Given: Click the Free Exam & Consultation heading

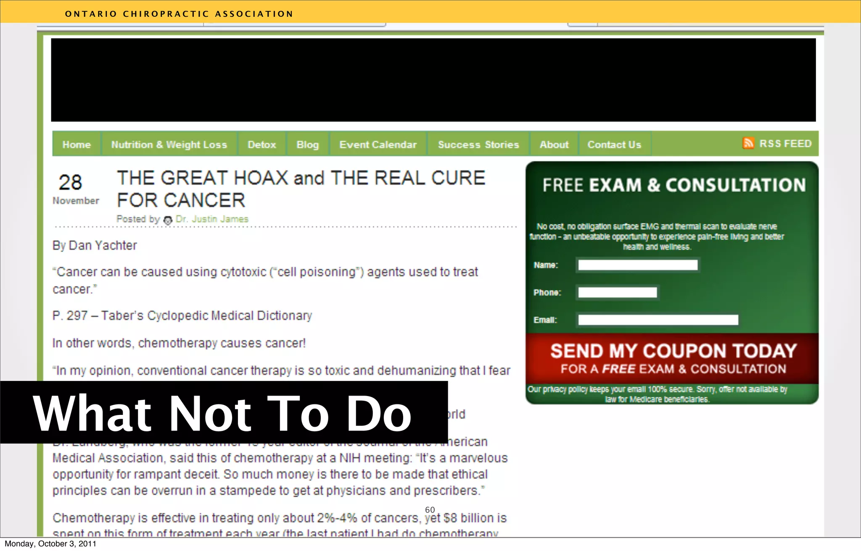Looking at the screenshot, I should (x=673, y=185).
